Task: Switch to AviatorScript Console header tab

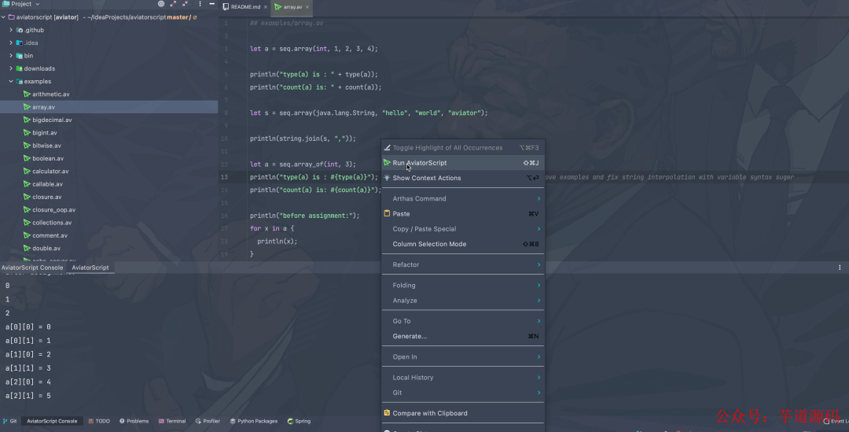Action: point(32,268)
